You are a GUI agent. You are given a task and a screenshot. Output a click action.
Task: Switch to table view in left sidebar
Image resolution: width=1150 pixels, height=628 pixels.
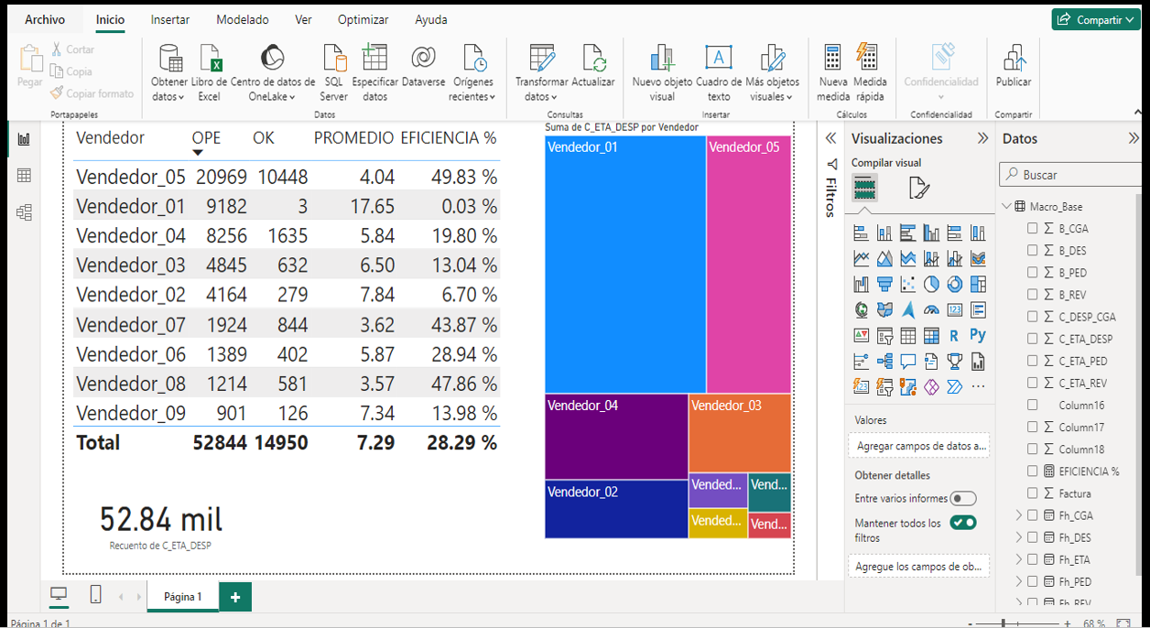point(25,176)
